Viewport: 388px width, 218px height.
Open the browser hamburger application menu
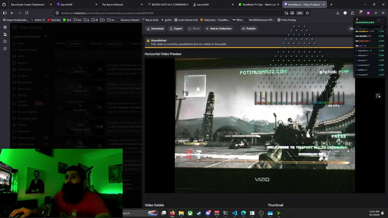(383, 13)
